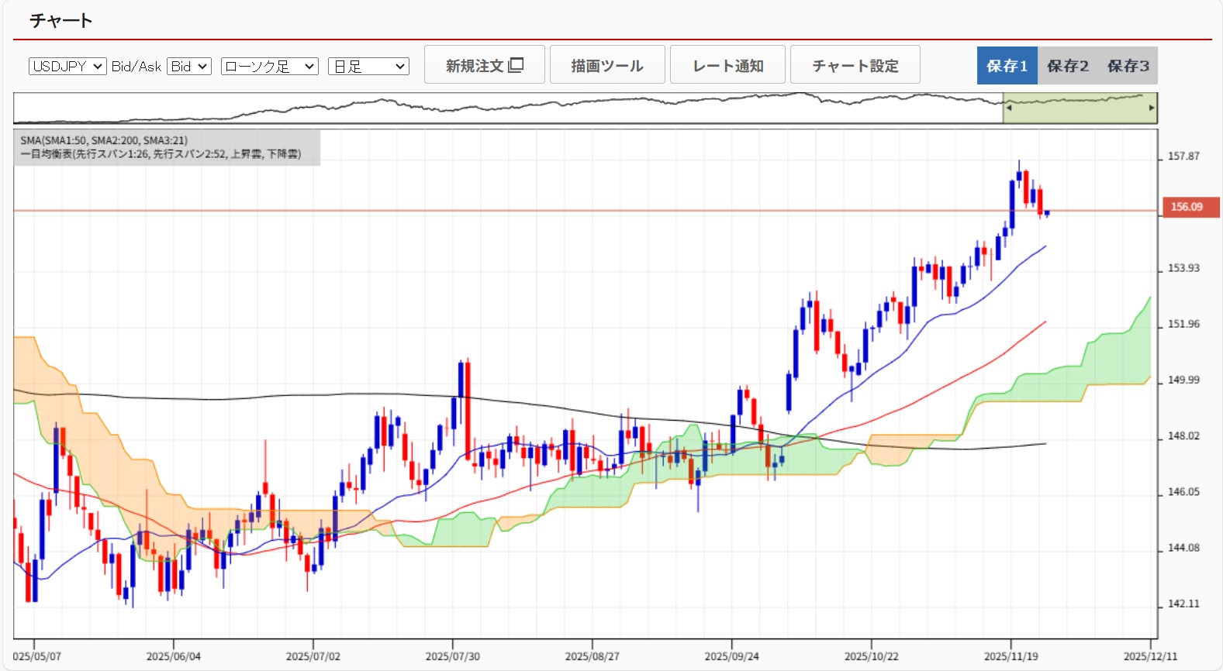Switch to the 保存2 saved layout tab
The image size is (1223, 671).
click(1067, 66)
